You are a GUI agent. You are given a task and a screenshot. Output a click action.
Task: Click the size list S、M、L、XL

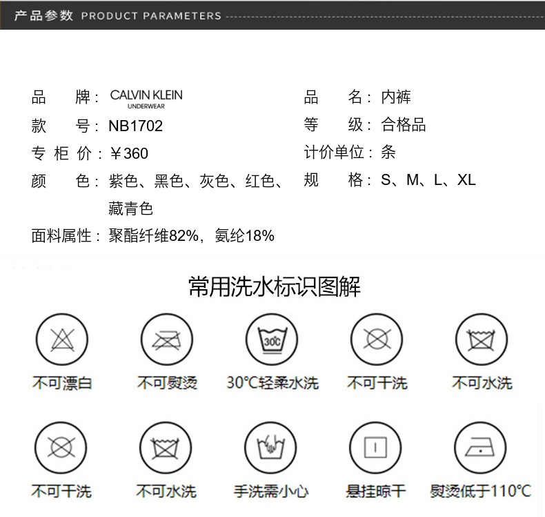pos(428,181)
